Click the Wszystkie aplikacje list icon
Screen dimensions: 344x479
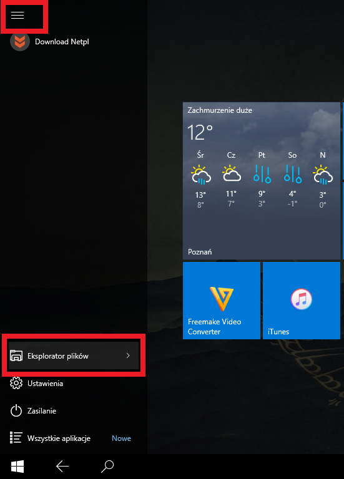coord(16,438)
